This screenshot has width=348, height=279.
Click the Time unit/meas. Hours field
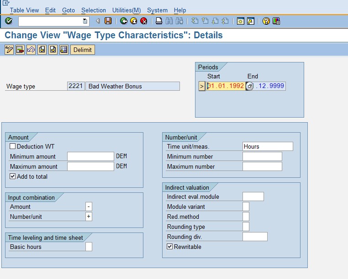(268, 146)
